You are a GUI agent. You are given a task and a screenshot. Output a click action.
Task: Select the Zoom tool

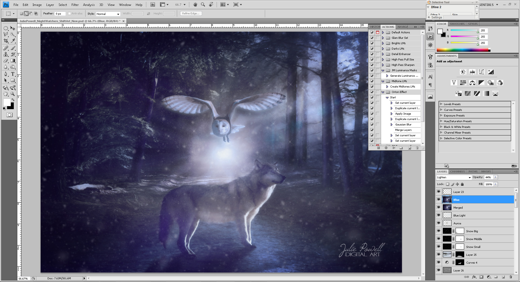(x=13, y=93)
